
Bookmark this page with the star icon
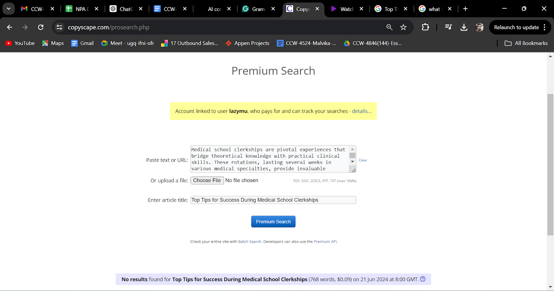[403, 27]
